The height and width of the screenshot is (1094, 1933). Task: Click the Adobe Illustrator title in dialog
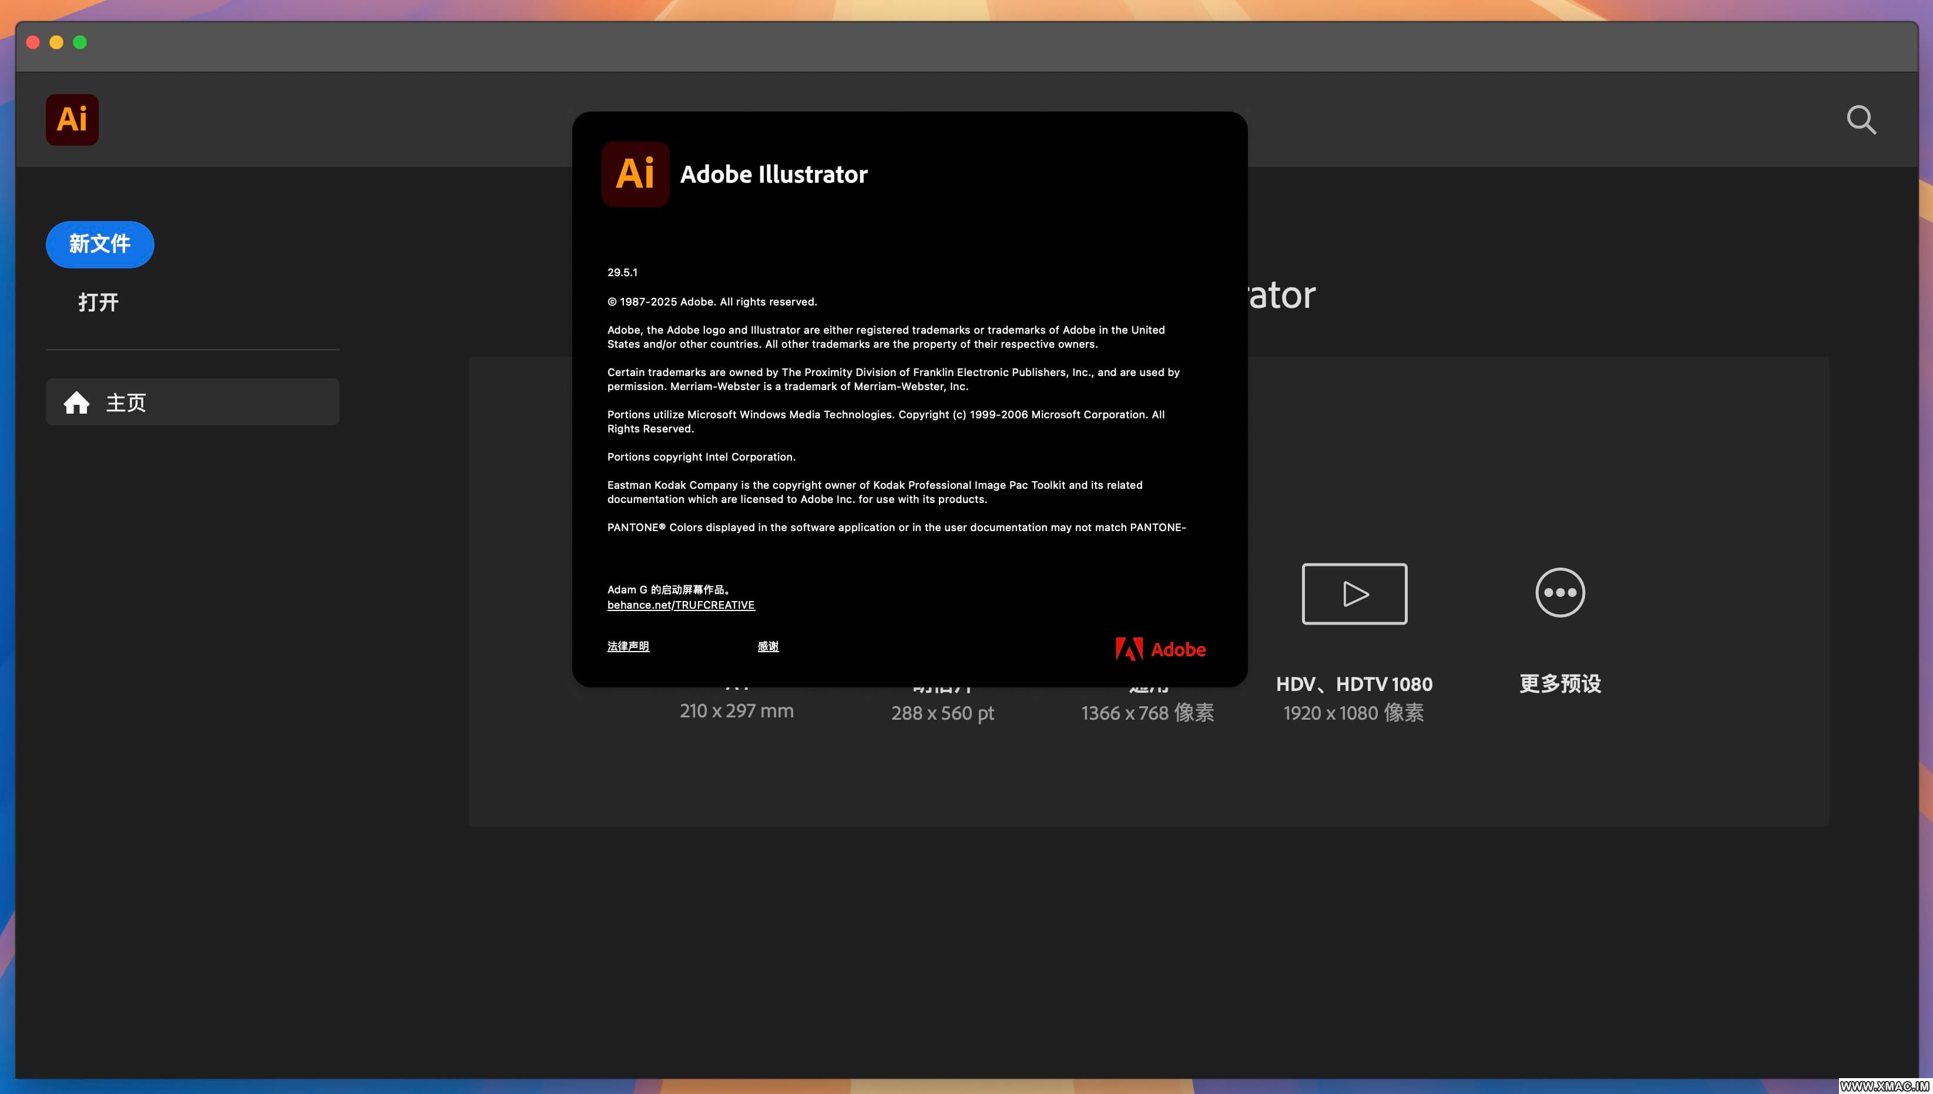(774, 174)
